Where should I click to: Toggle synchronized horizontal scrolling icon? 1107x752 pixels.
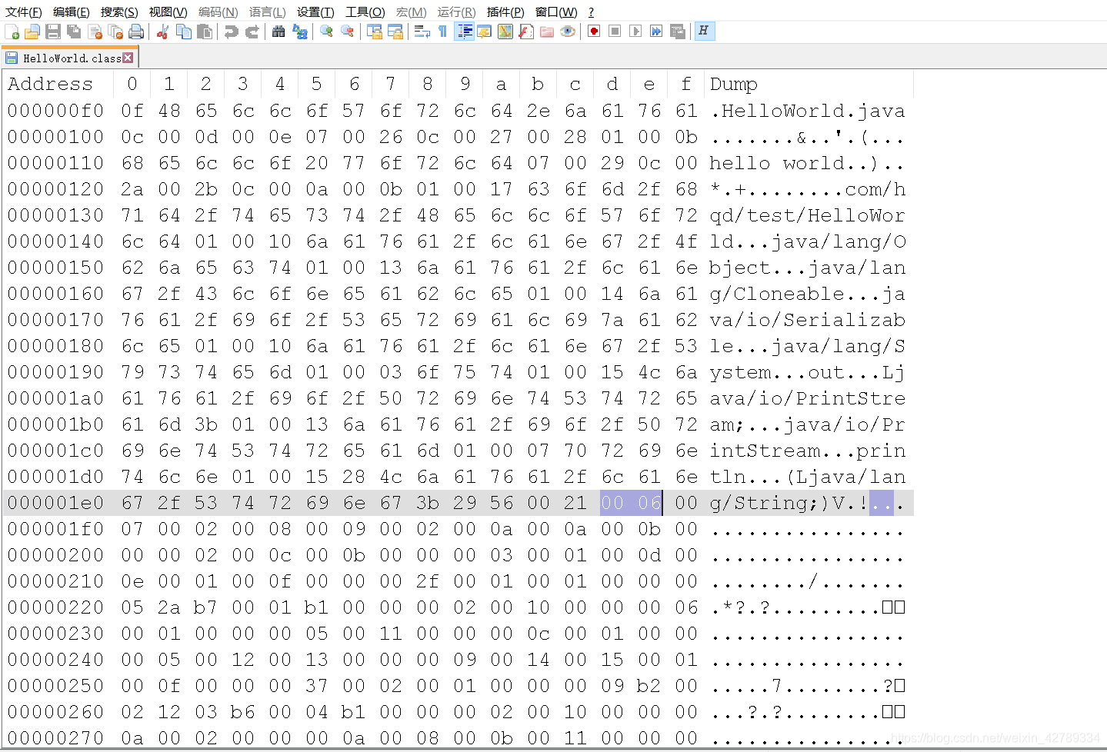tap(395, 32)
